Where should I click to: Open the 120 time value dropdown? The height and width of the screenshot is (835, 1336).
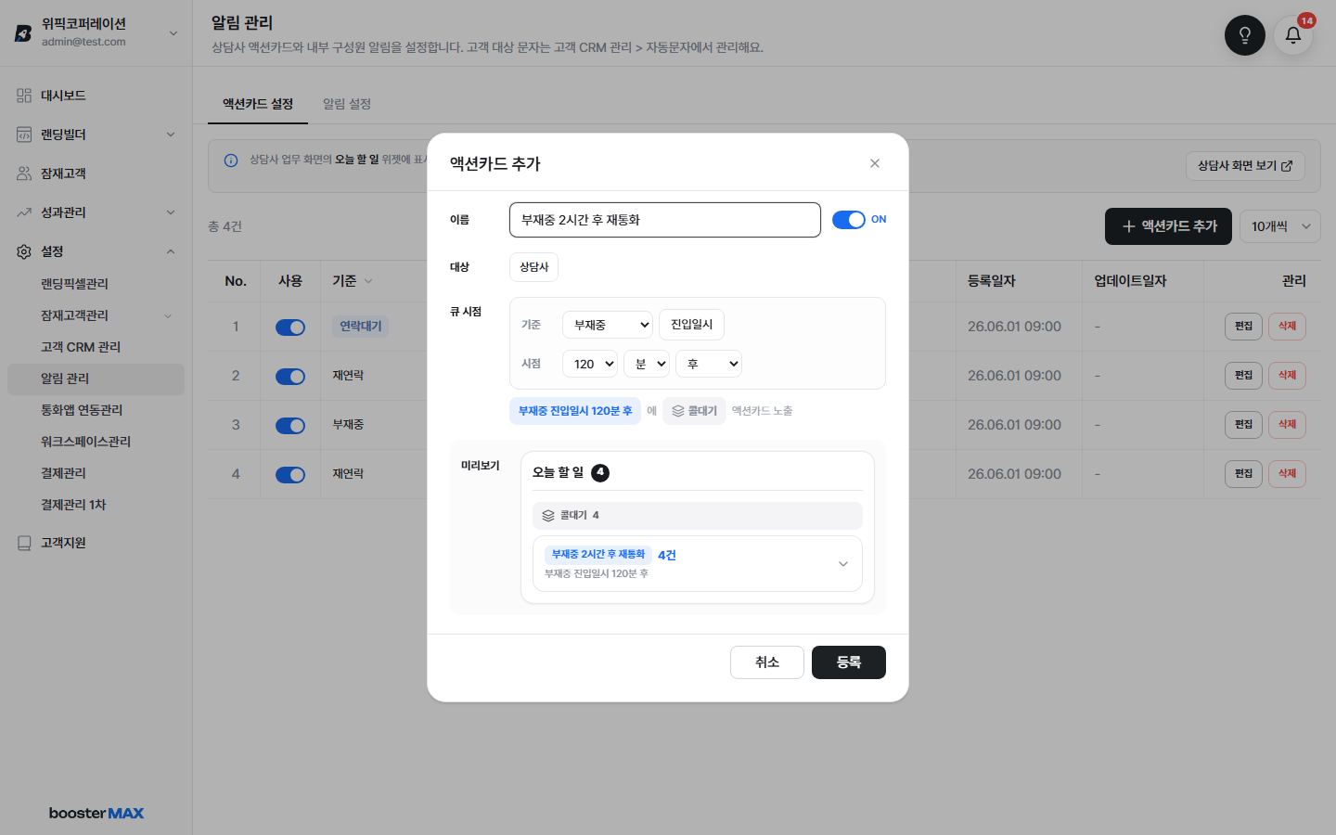590,364
